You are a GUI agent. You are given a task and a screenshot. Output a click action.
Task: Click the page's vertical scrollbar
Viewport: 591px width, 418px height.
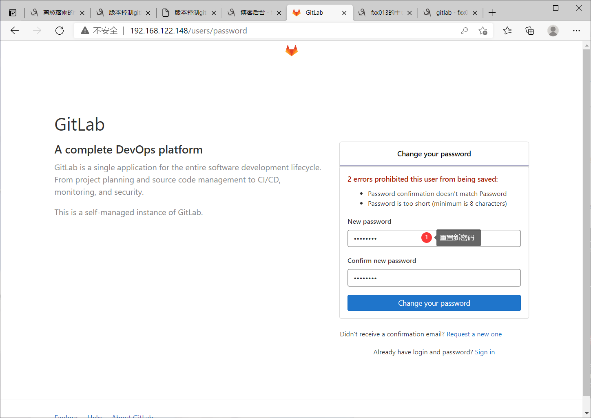click(587, 222)
